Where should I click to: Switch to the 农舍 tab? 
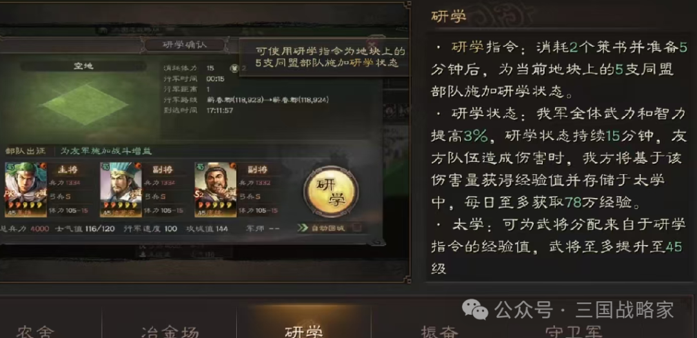[35, 332]
